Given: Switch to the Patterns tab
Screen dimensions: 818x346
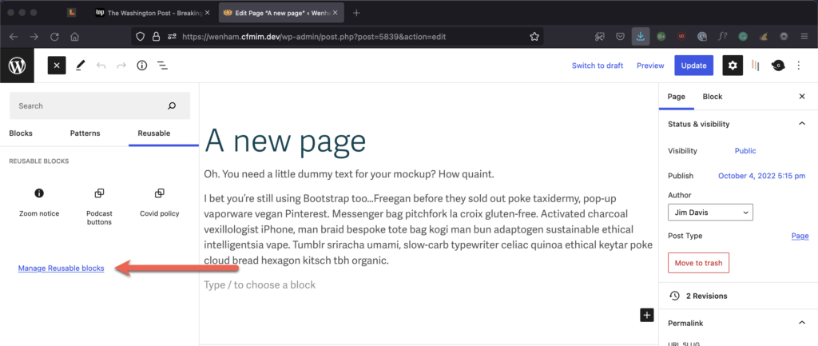Looking at the screenshot, I should pos(85,133).
